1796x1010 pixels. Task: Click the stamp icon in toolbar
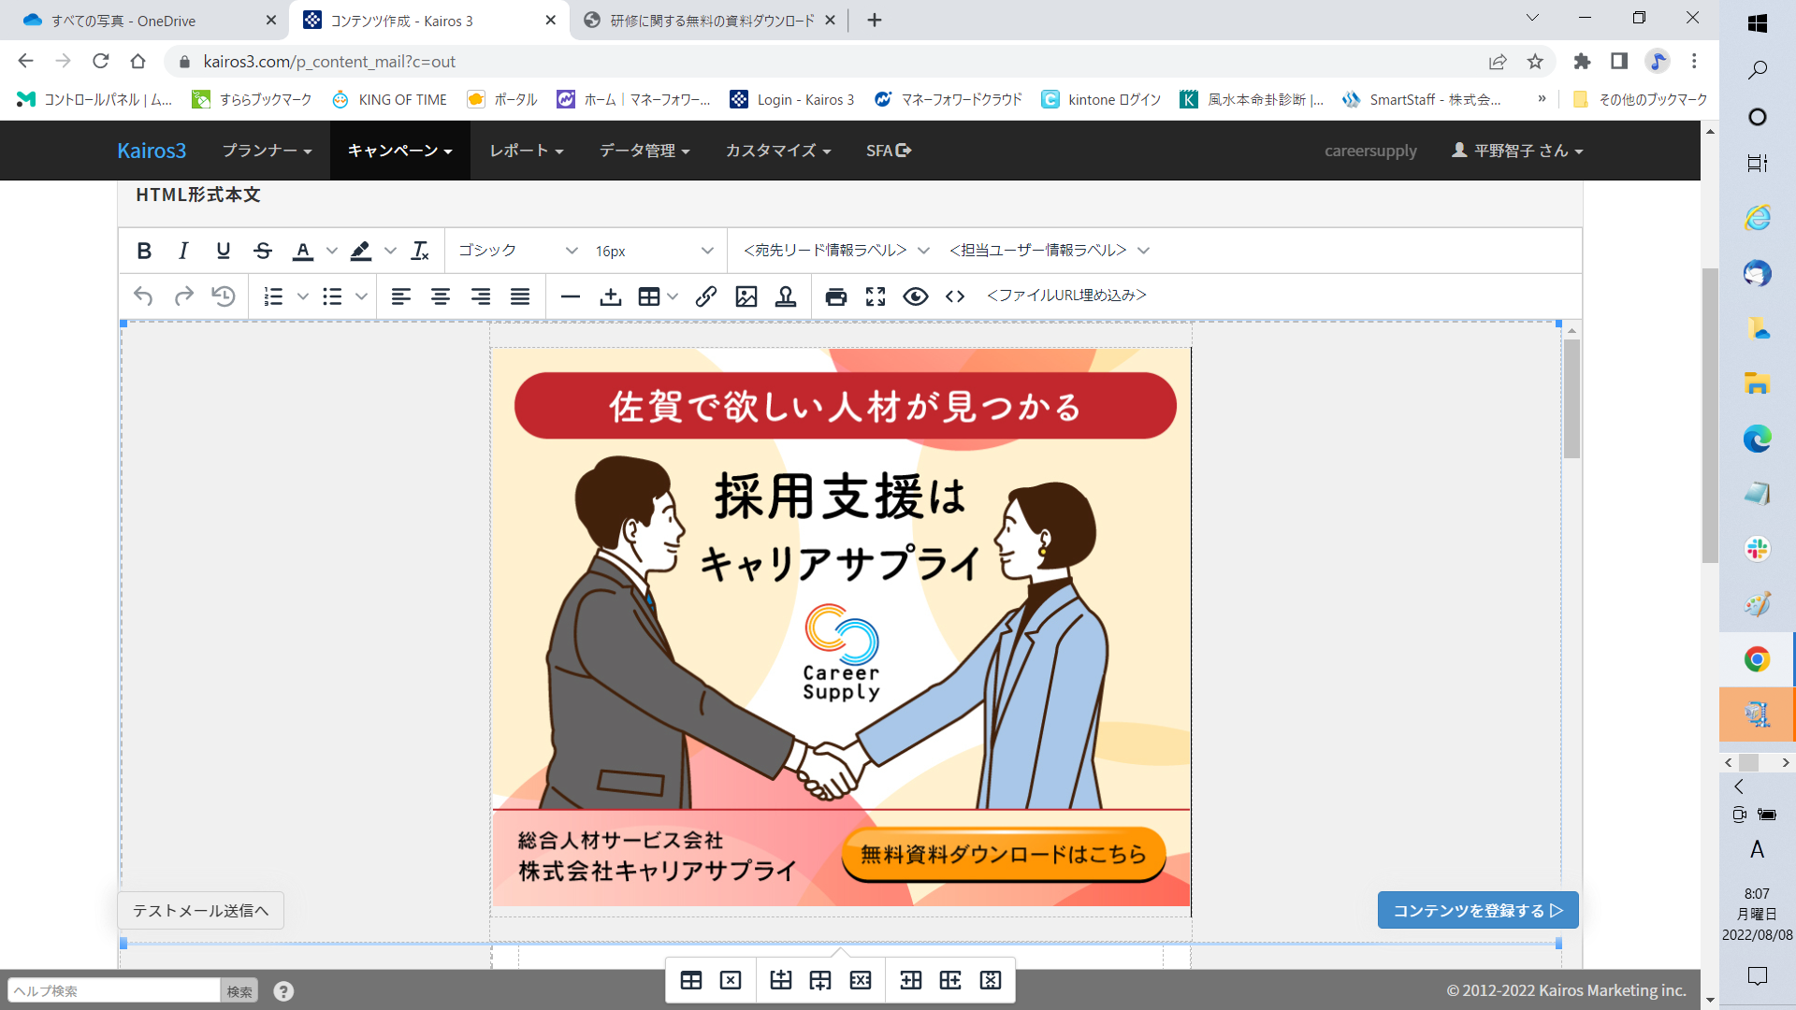tap(786, 296)
